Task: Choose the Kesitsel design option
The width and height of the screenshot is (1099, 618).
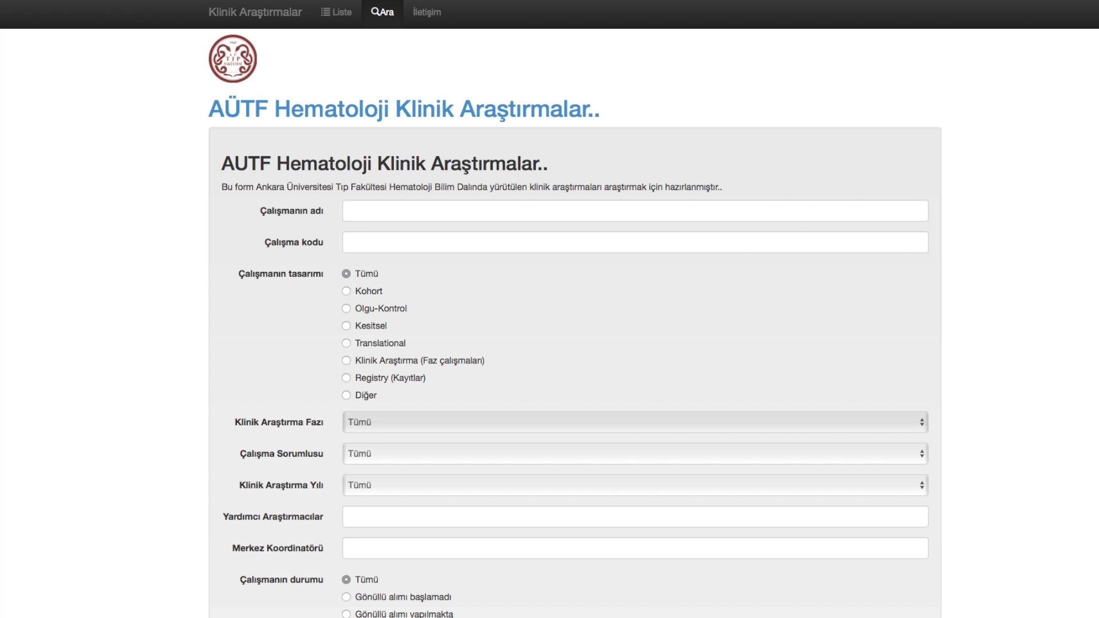Action: [x=346, y=326]
